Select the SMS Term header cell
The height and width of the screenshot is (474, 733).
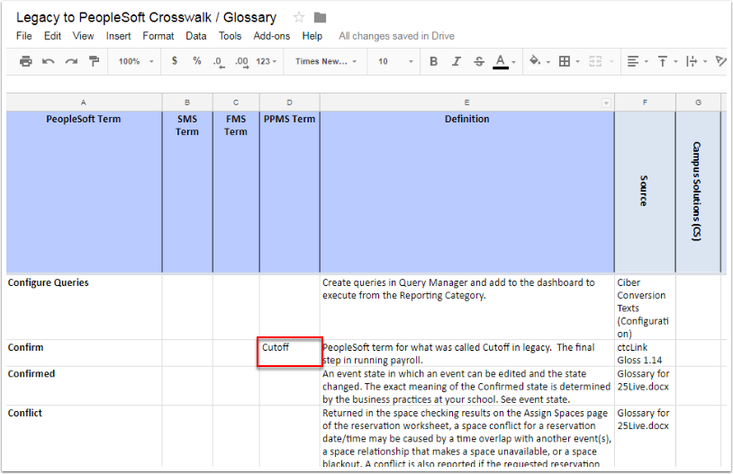pyautogui.click(x=187, y=192)
